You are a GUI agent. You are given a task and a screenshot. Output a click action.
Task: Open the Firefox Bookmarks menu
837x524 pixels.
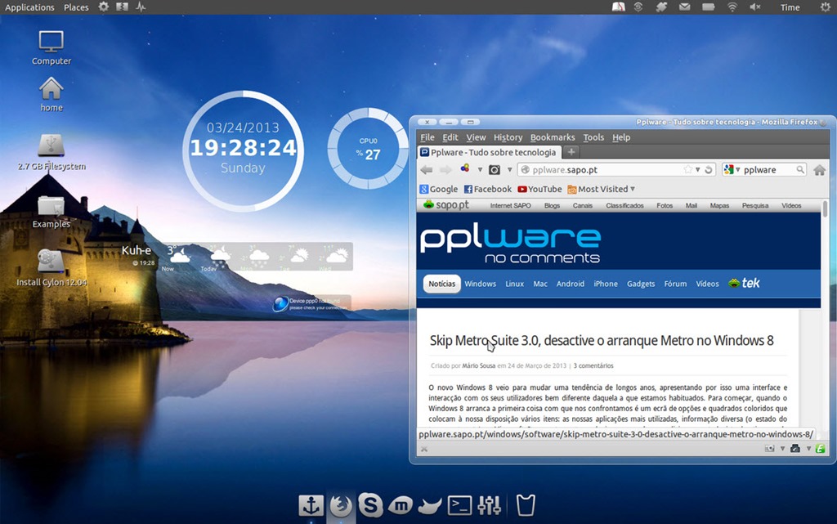553,137
